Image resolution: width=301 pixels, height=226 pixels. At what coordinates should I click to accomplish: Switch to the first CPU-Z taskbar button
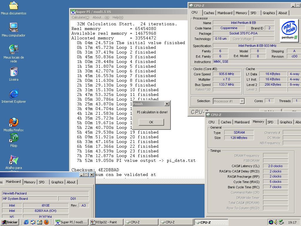coord(141,222)
